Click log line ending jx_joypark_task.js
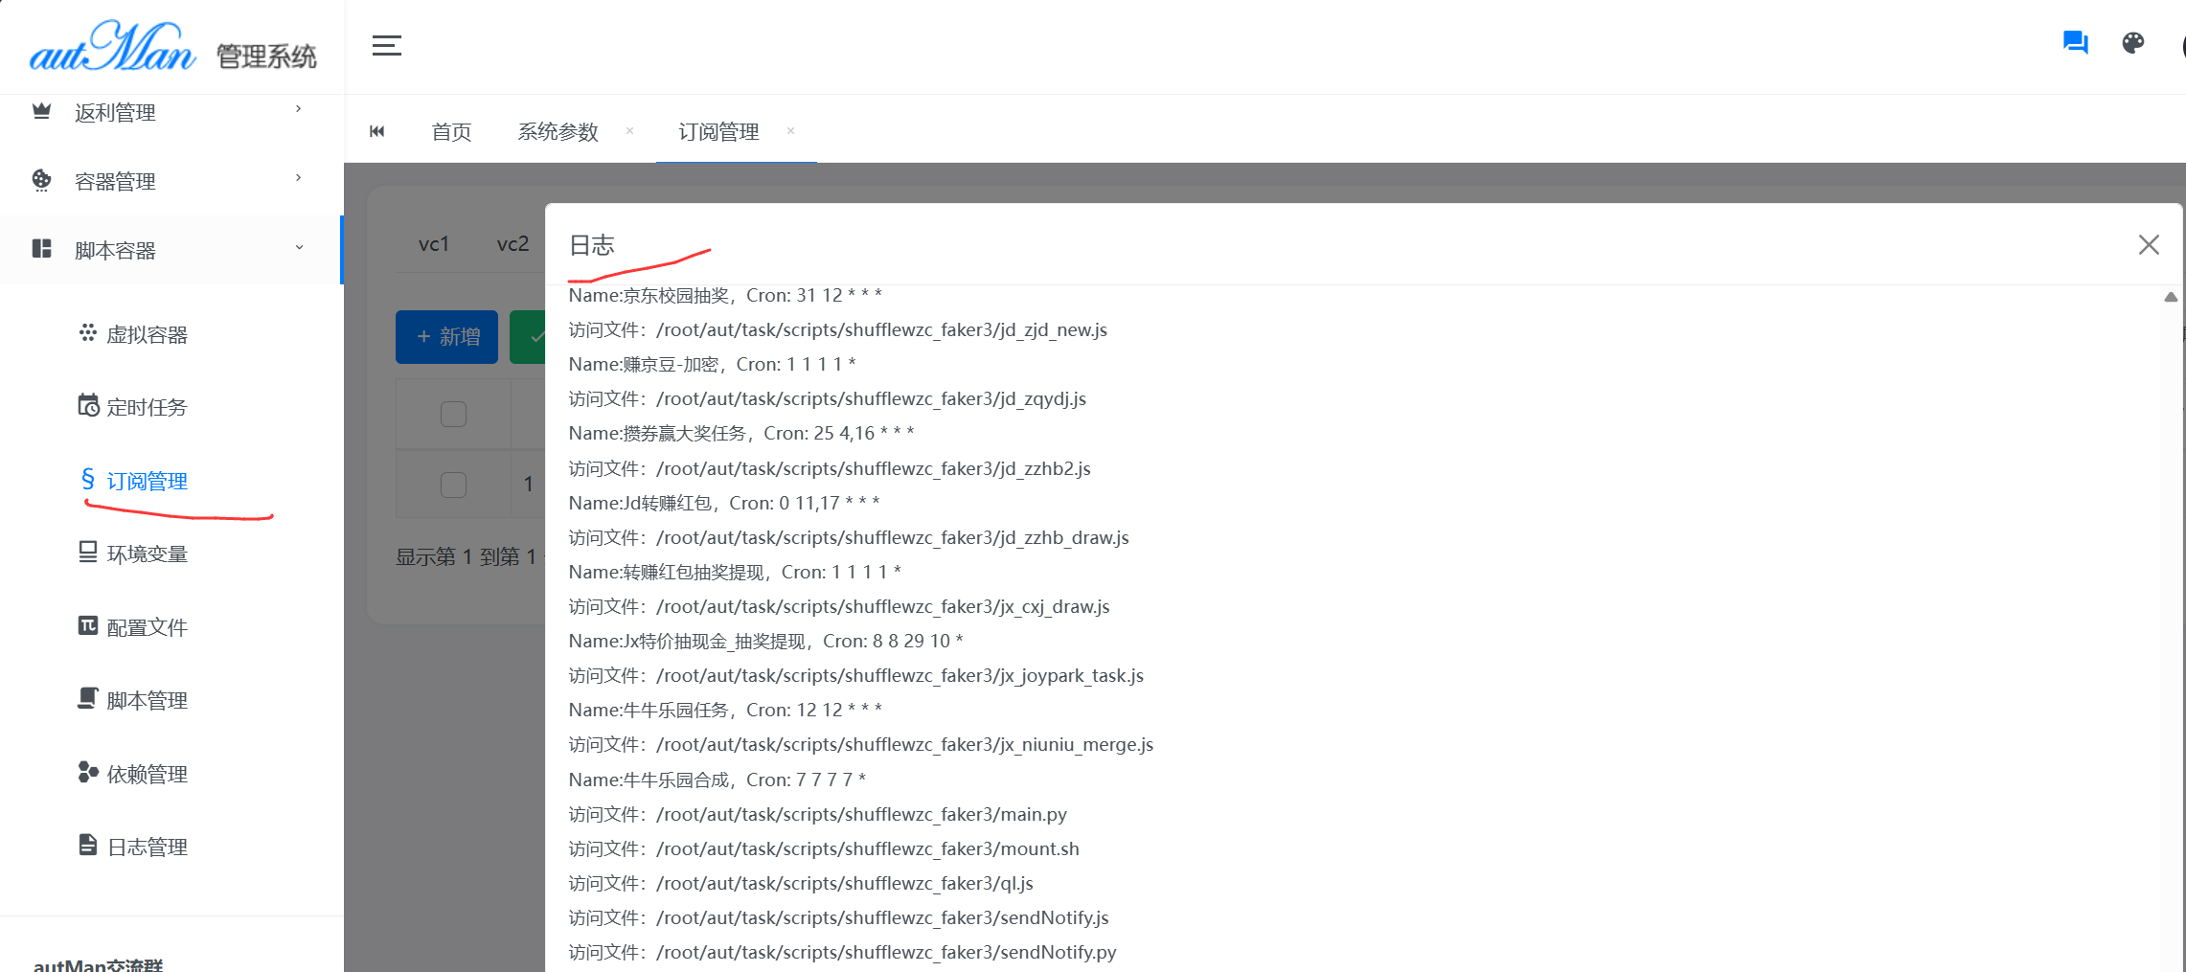This screenshot has width=2186, height=972. pos(856,676)
